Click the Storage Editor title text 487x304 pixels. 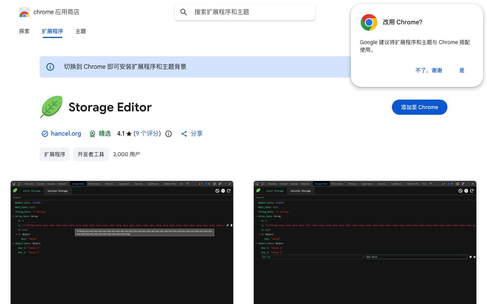110,107
